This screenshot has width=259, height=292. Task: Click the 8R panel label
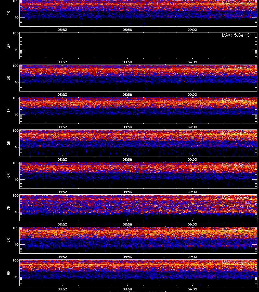tap(8, 240)
